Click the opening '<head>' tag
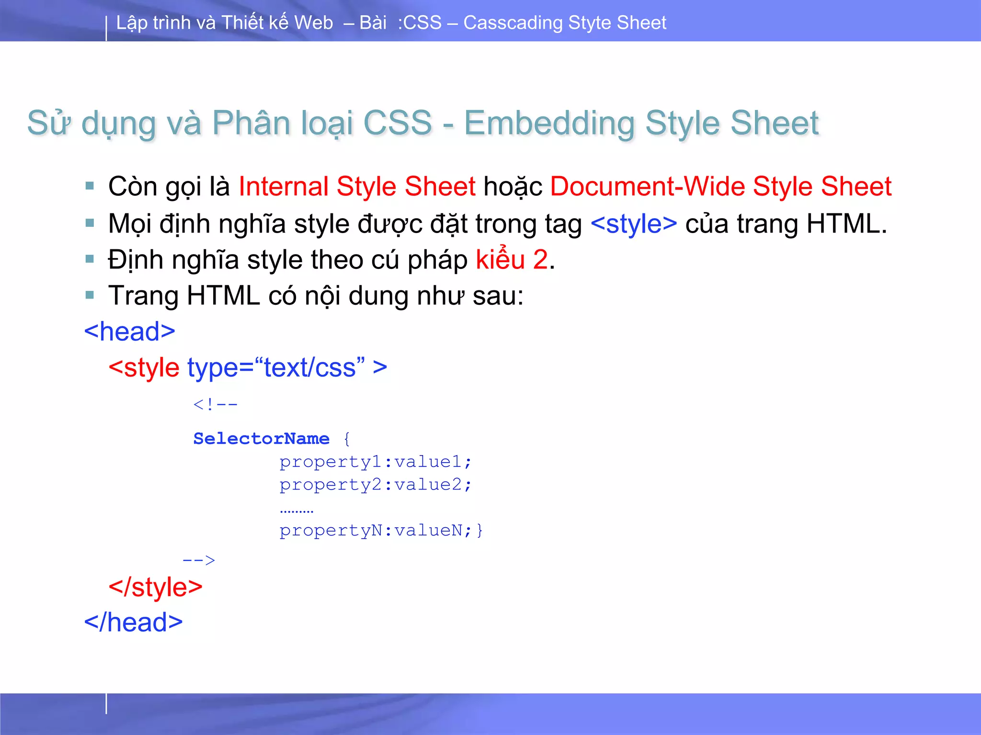981x735 pixels. (129, 331)
